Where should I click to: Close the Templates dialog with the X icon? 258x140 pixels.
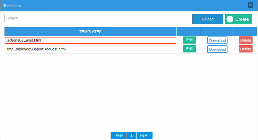tap(250, 5)
